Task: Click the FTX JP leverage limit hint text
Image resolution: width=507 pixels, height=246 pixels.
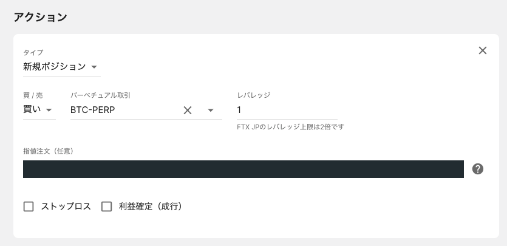Action: coord(290,127)
